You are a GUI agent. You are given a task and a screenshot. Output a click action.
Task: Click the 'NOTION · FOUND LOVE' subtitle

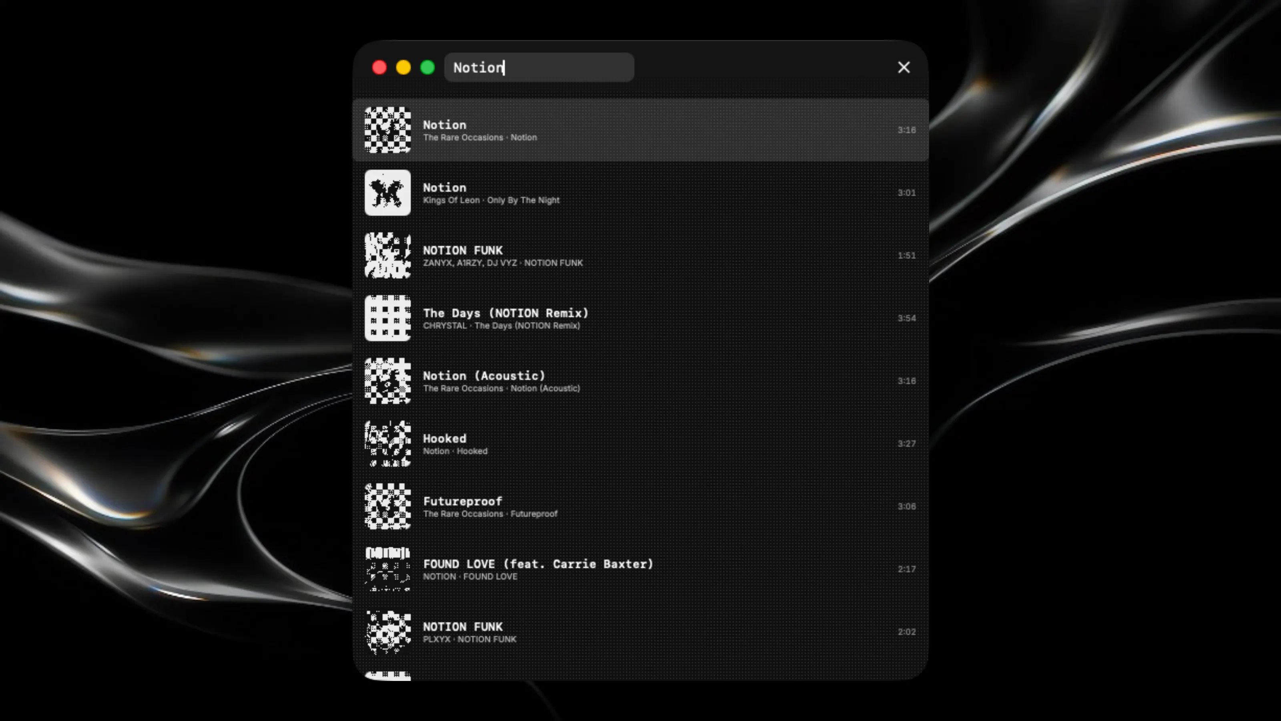(x=470, y=576)
